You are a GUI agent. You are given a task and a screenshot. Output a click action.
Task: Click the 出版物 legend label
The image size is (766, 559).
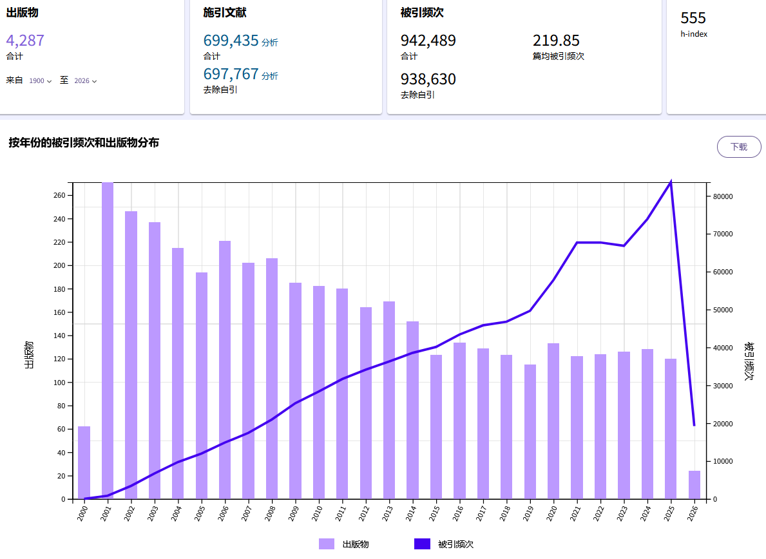coord(356,544)
